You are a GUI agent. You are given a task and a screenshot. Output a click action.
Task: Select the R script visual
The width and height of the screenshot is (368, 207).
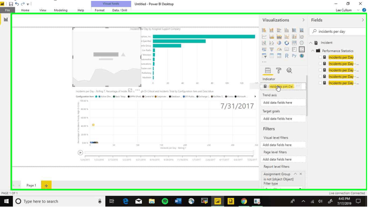click(287, 56)
